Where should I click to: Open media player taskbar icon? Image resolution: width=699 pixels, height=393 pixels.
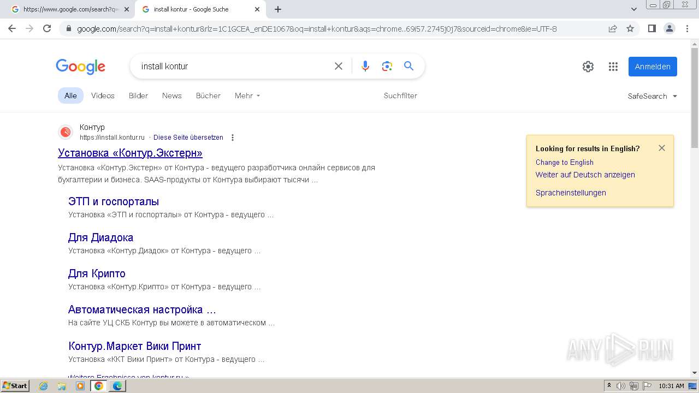point(80,386)
